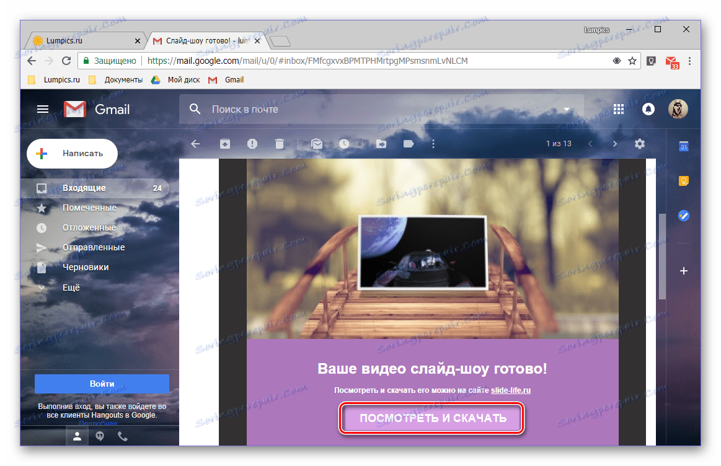This screenshot has width=721, height=466.
Task: Open Hangouts phone calls icon
Action: [123, 436]
